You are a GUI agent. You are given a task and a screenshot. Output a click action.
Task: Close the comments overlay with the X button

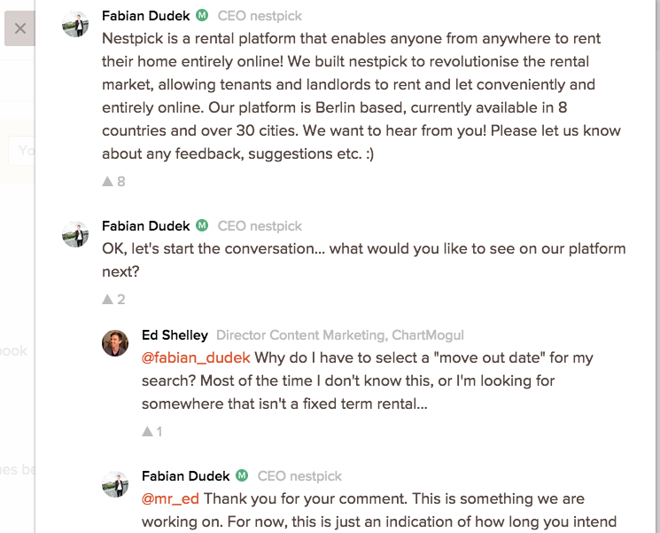[20, 28]
